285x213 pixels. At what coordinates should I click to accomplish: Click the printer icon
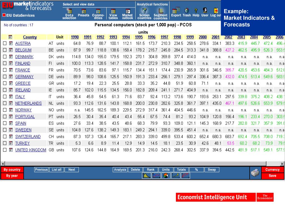[255, 173]
